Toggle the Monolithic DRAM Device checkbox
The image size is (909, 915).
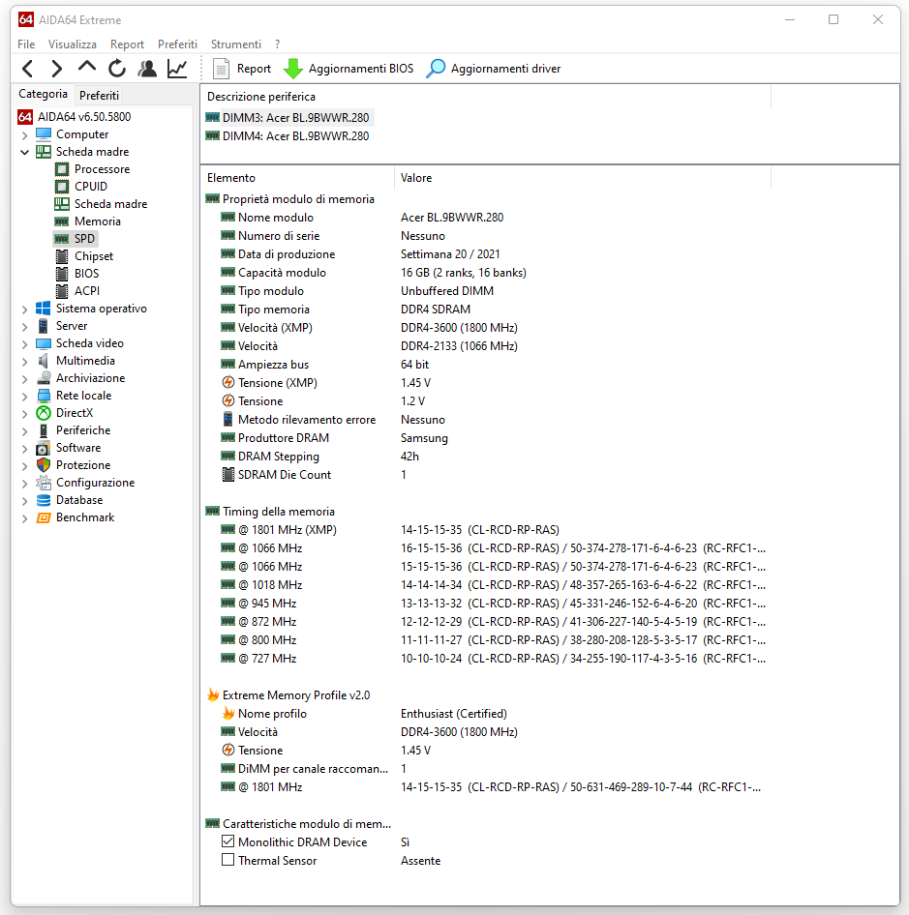(x=227, y=841)
